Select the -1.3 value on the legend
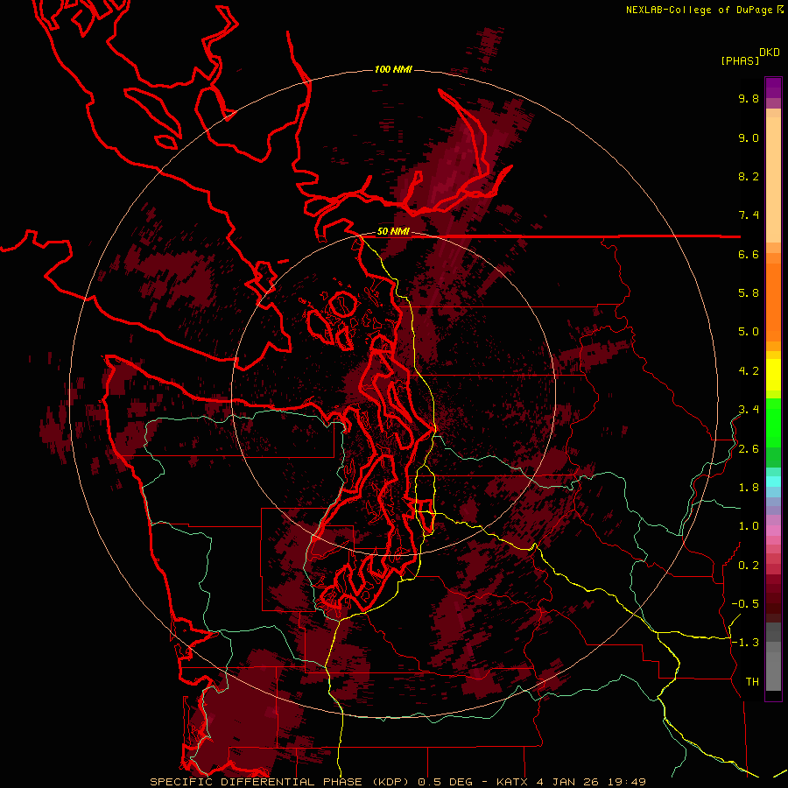The width and height of the screenshot is (788, 788). pos(745,643)
